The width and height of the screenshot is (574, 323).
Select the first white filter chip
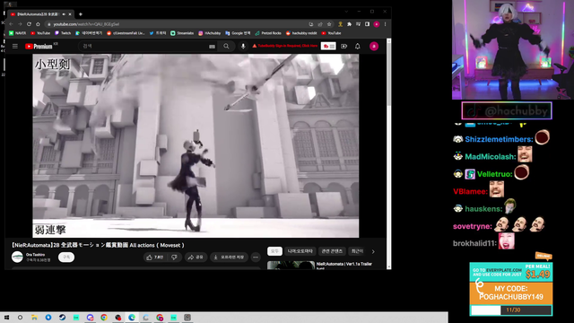pyautogui.click(x=274, y=251)
